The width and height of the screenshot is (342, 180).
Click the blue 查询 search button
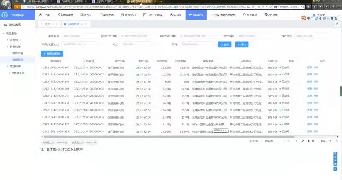pos(225,44)
